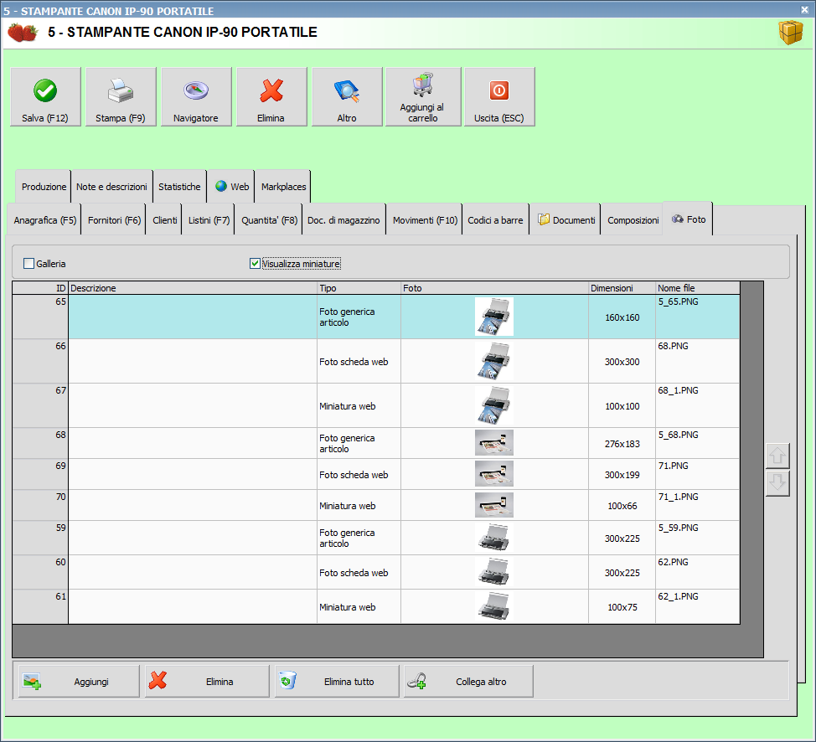Uncheck Visualizza miniature checkbox
The width and height of the screenshot is (816, 742).
[255, 264]
